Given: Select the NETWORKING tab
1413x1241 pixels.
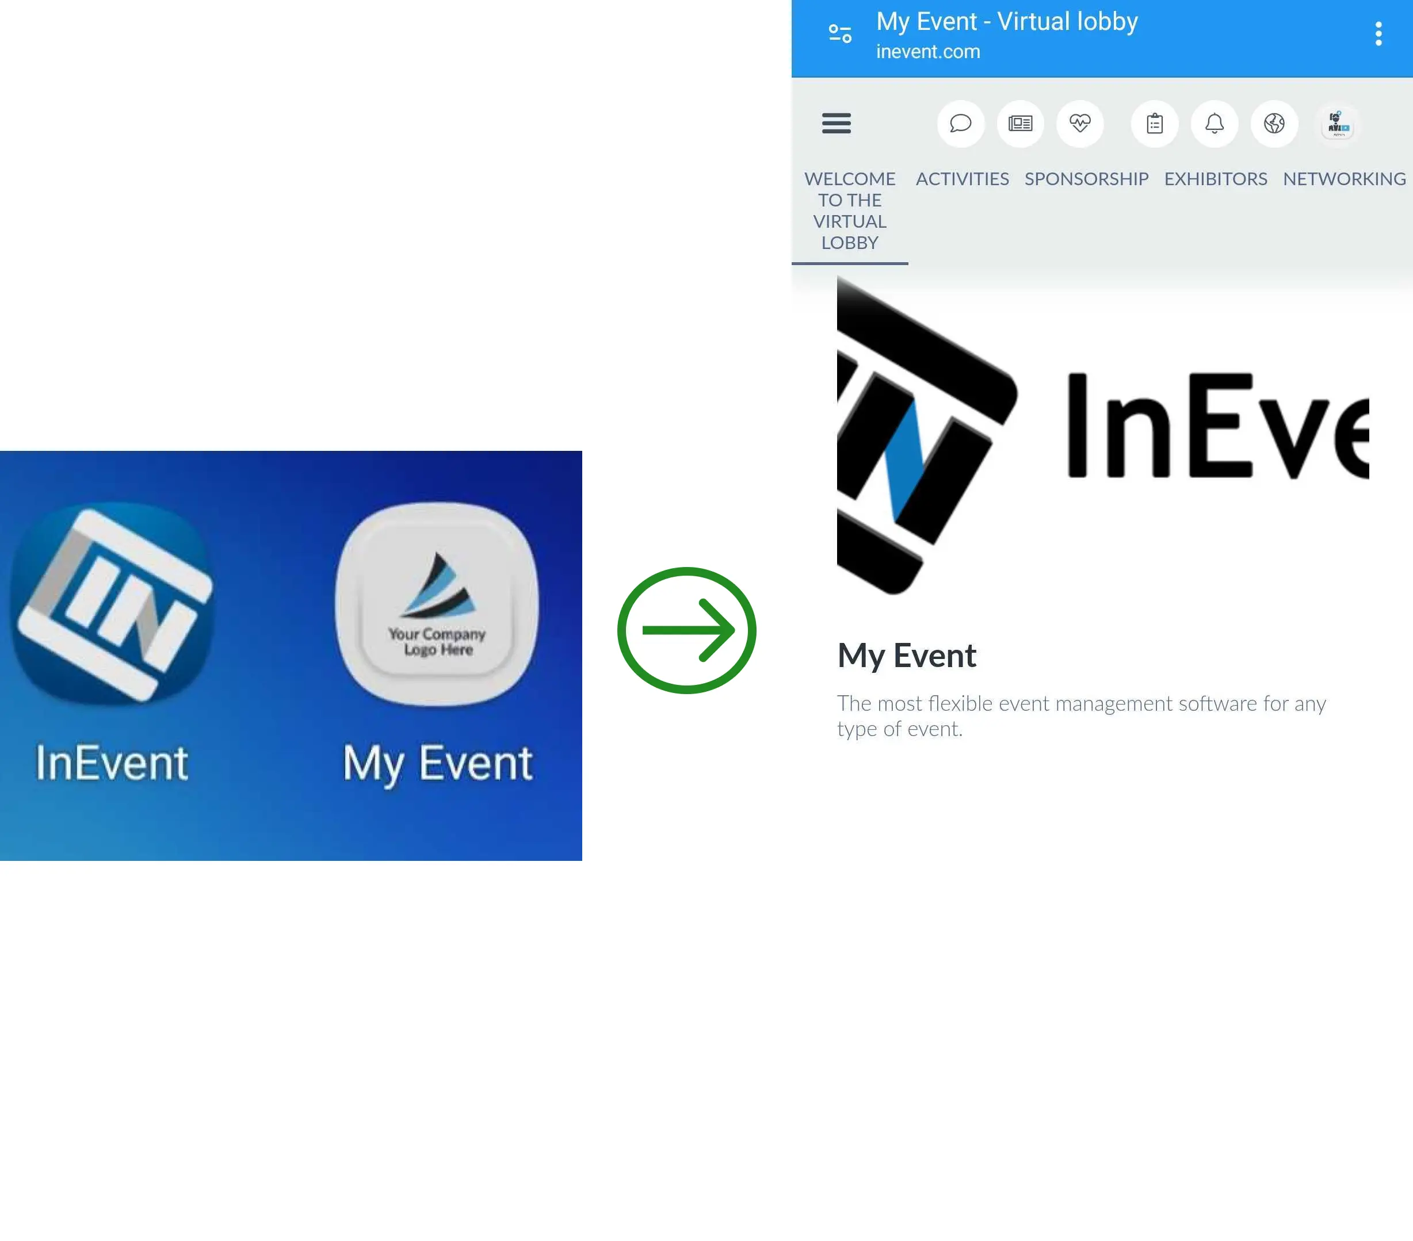Looking at the screenshot, I should (1345, 178).
